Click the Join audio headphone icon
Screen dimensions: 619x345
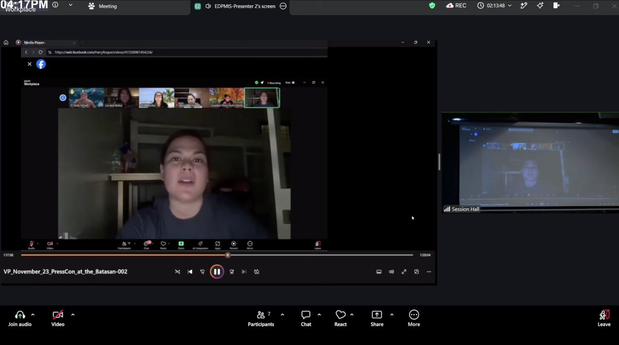point(20,315)
